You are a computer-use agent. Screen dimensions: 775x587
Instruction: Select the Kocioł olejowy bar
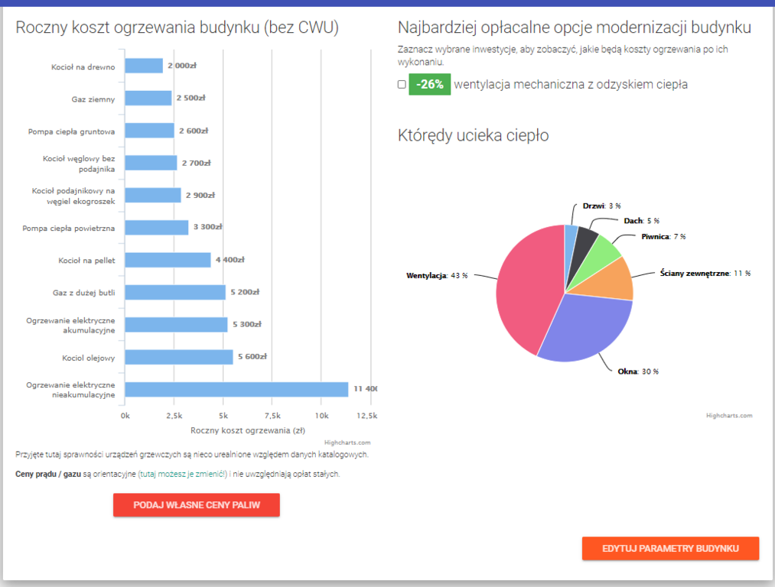pos(179,357)
